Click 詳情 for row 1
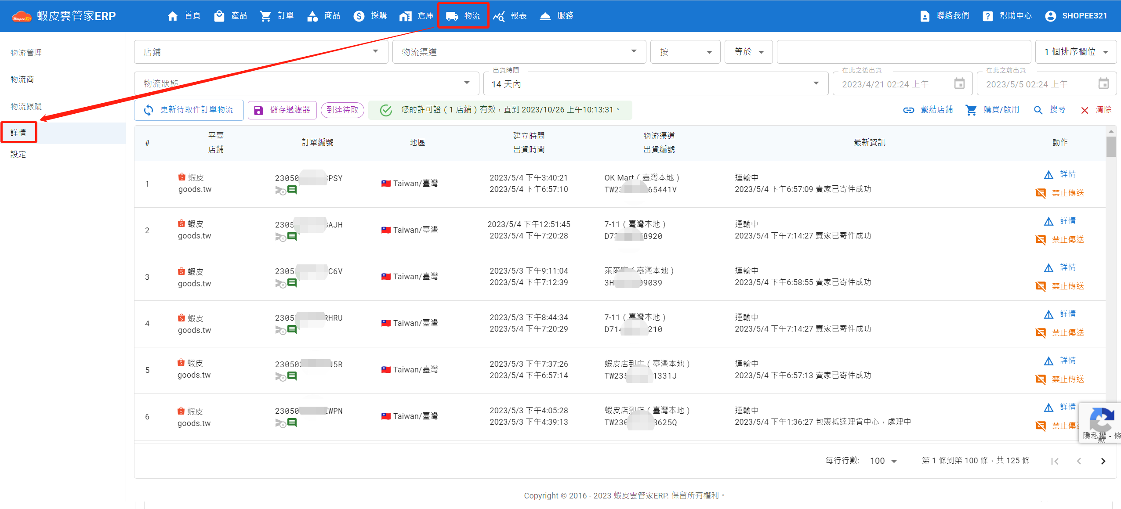The height and width of the screenshot is (509, 1121). [x=1060, y=174]
